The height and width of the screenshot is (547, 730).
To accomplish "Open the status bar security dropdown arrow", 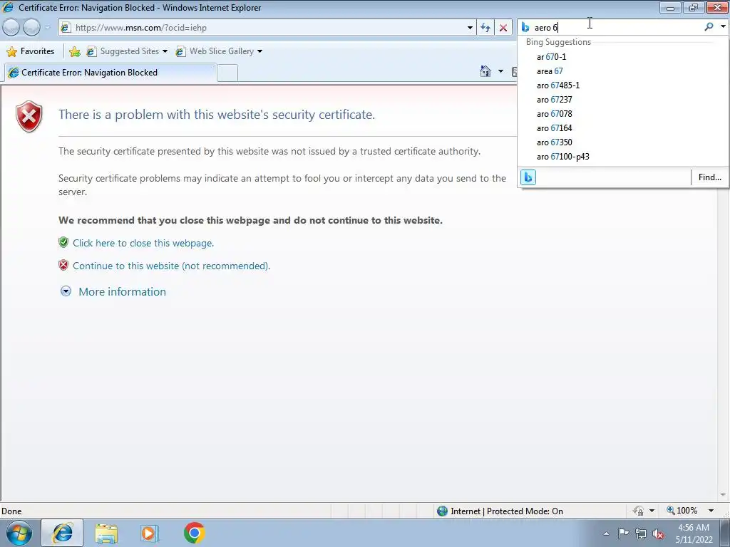I will 652,511.
